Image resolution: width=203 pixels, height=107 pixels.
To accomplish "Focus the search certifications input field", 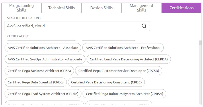I will 77,26.
